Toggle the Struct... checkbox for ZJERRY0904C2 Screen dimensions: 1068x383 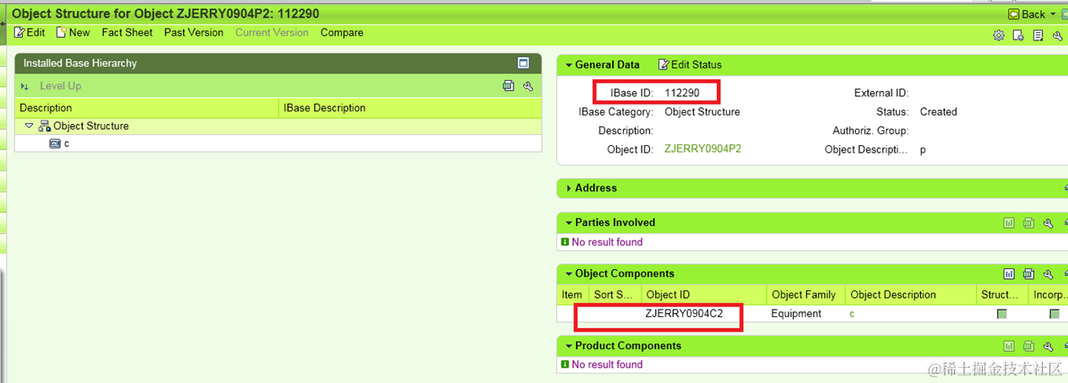click(x=1002, y=314)
